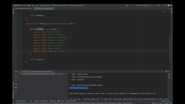Run SwitchExpressionDemo with the green play icon

[154, 5]
